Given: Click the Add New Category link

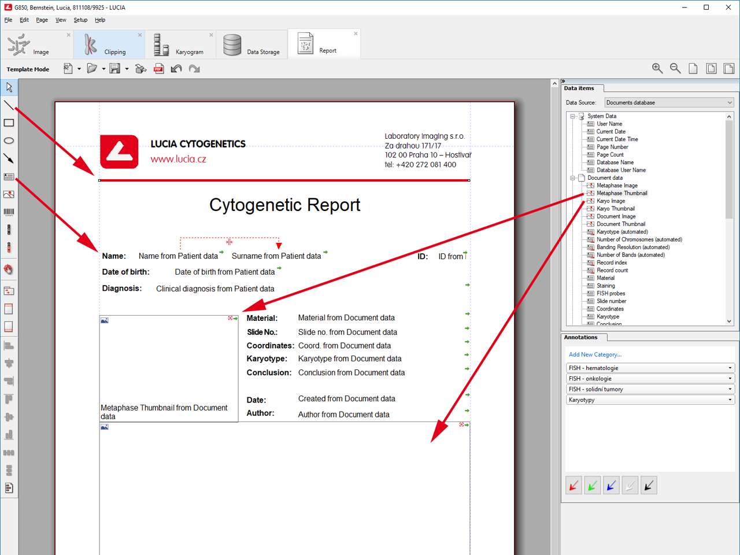Looking at the screenshot, I should [x=595, y=354].
